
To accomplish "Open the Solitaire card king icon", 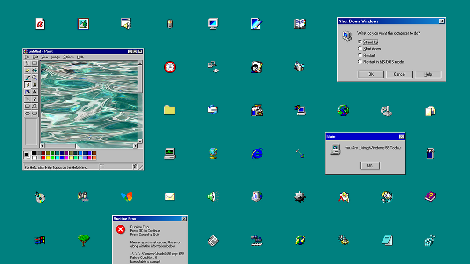I will click(257, 110).
